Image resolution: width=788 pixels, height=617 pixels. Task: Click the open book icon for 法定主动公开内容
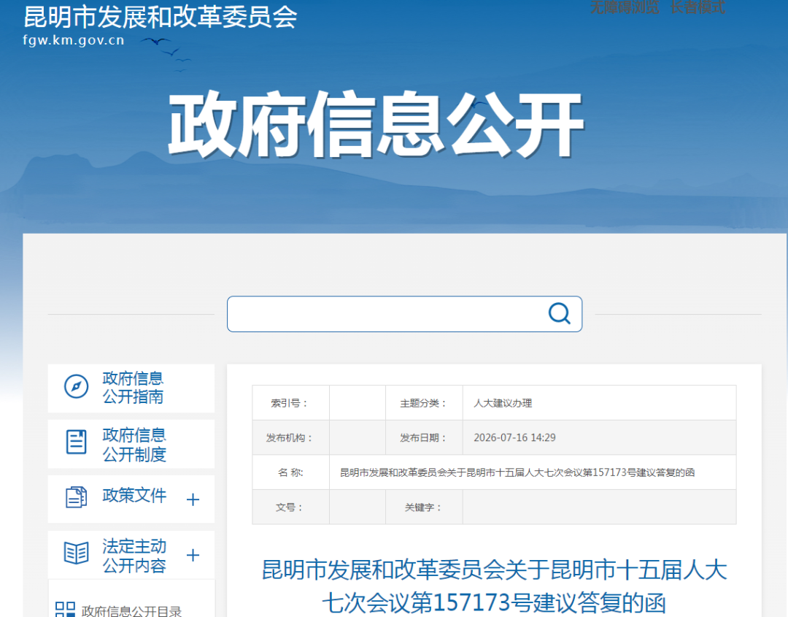77,553
